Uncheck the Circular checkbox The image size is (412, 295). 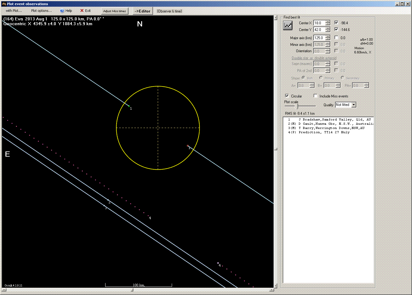[x=287, y=96]
